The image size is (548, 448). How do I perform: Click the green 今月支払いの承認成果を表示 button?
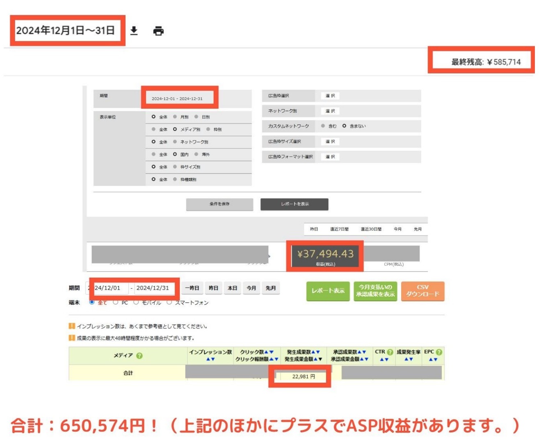[375, 291]
